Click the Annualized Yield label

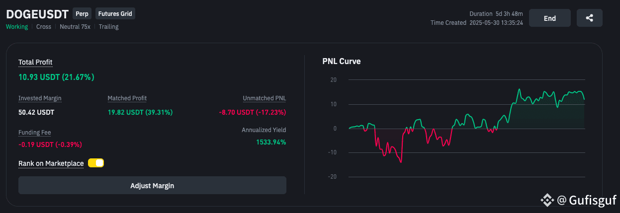pos(264,130)
